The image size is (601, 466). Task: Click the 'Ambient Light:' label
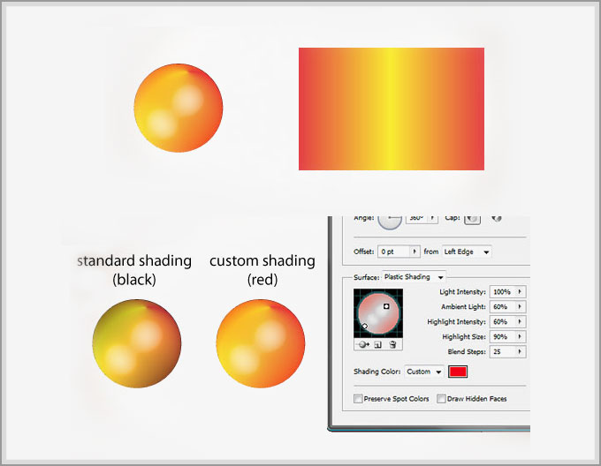pos(463,307)
